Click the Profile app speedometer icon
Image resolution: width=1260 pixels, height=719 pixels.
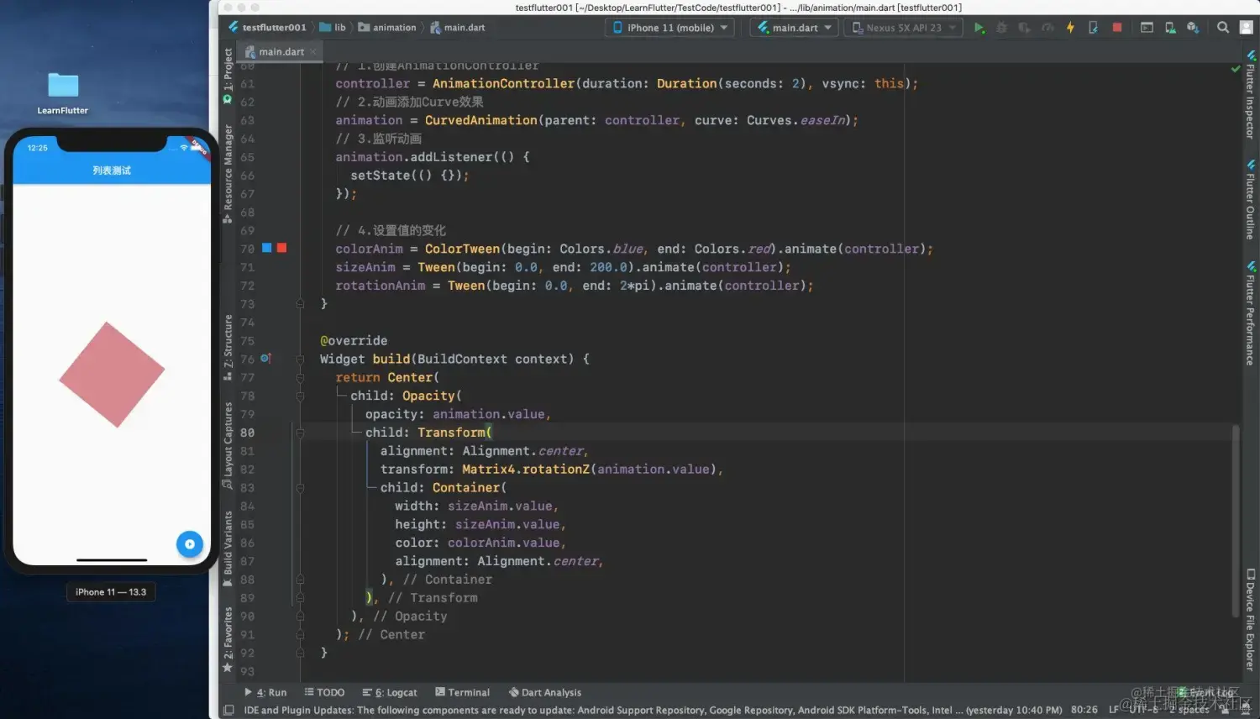point(1047,28)
